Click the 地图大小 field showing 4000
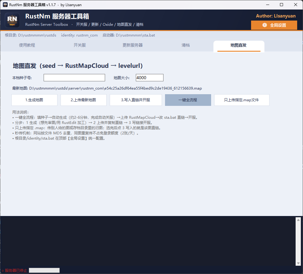303x274 pixels. (149, 78)
